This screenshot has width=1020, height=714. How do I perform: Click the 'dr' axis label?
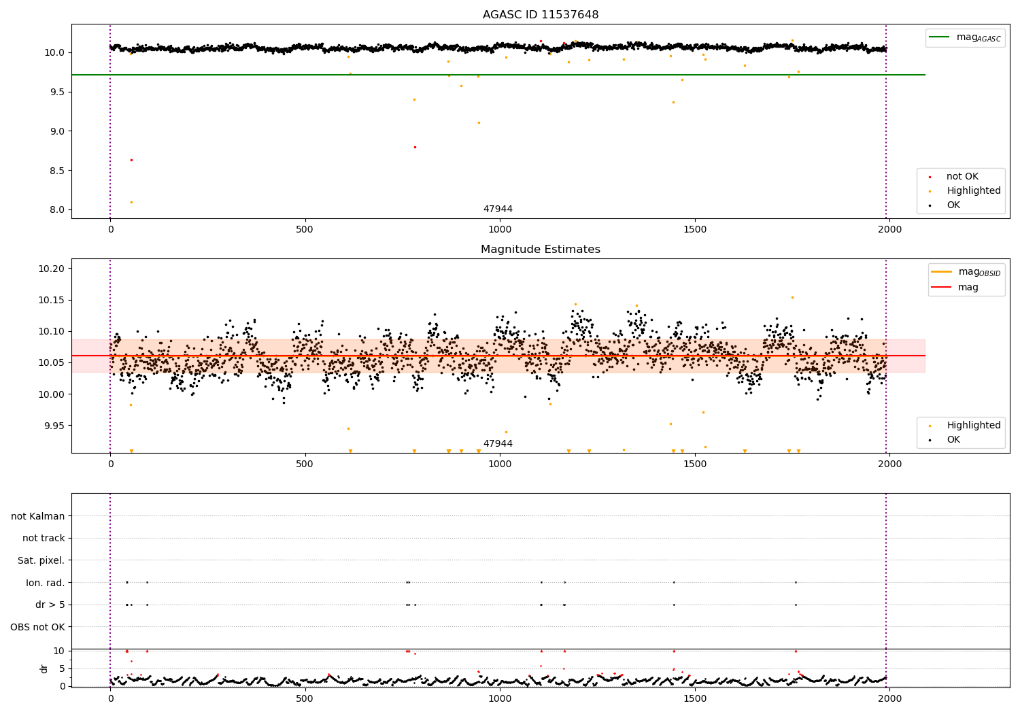(x=44, y=668)
